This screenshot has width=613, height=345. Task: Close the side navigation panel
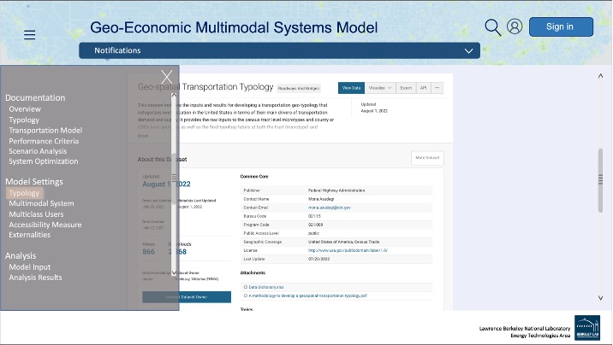(167, 77)
